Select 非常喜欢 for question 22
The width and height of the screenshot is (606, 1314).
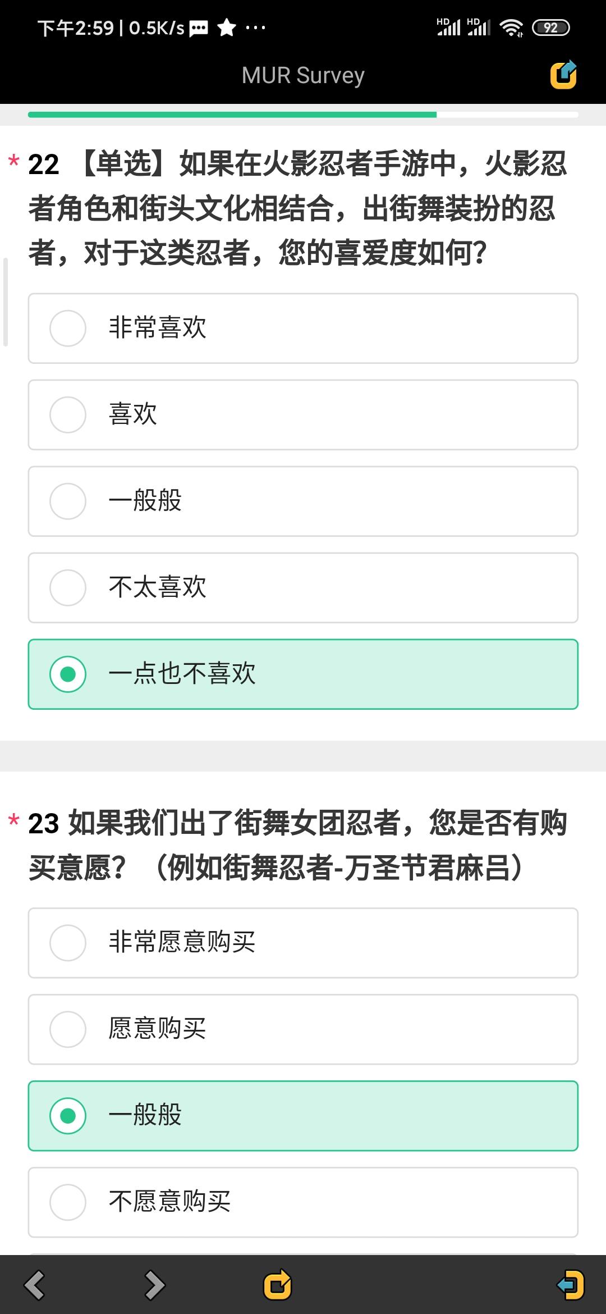tap(303, 328)
